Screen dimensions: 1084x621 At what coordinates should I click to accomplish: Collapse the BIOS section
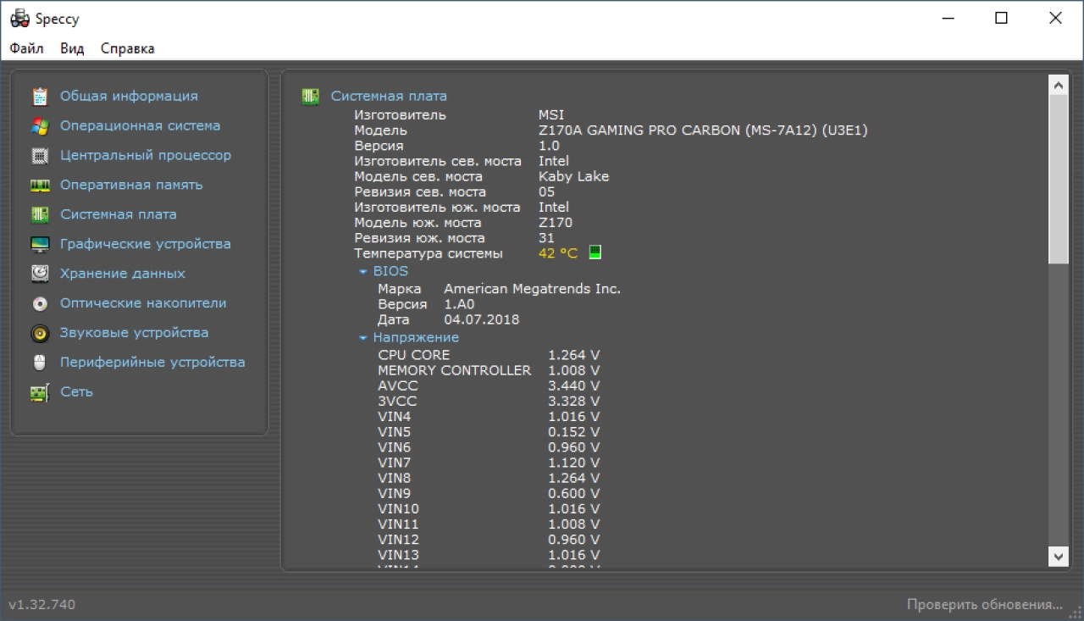point(363,272)
